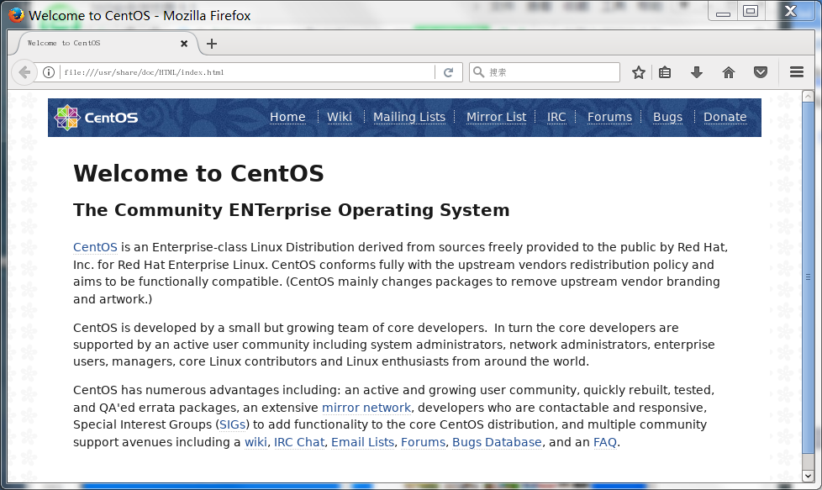Follow the Forums link in last paragraph
This screenshot has height=490, width=822.
click(x=423, y=442)
